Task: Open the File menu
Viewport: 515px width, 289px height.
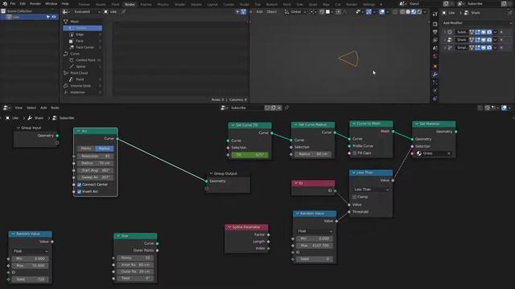Action: [13, 3]
